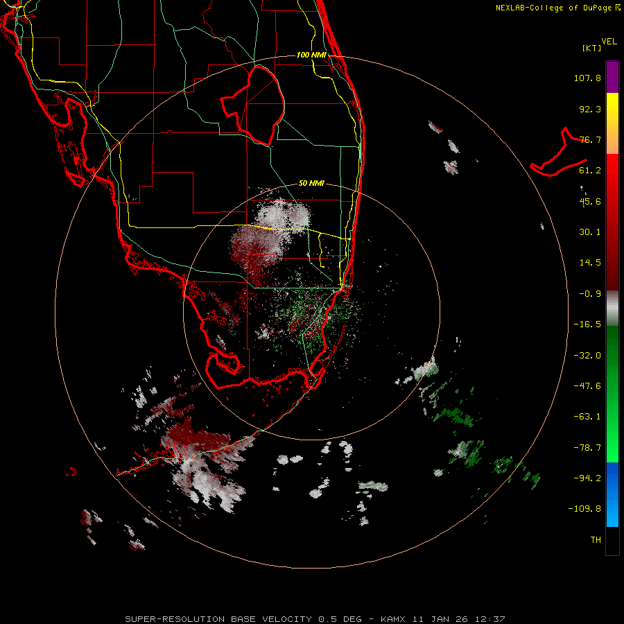Screen dimensions: 624x624
Task: Select the -16.5 legend value
Action: (587, 324)
